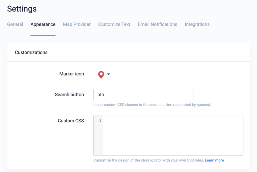Click the Marker icon field label

(x=72, y=74)
